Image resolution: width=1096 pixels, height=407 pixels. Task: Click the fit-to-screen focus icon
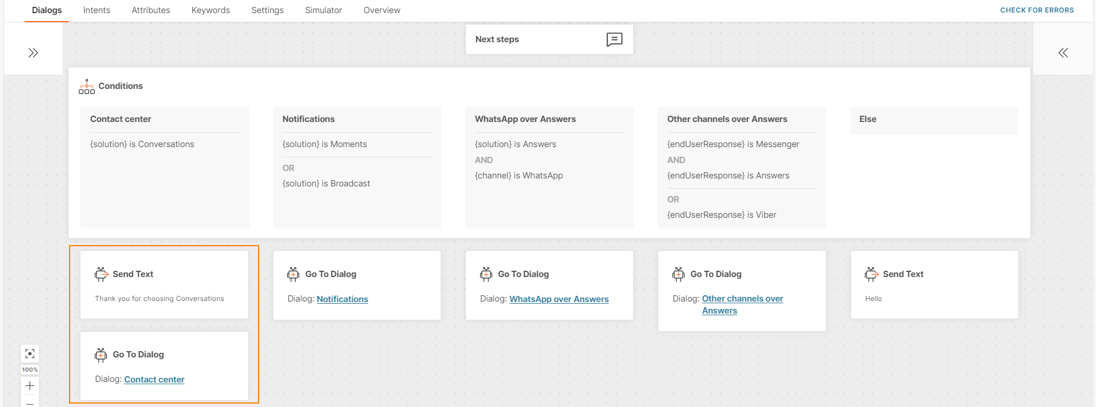[30, 354]
